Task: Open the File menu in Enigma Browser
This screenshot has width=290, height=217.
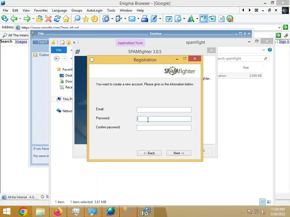Action: coord(5,10)
